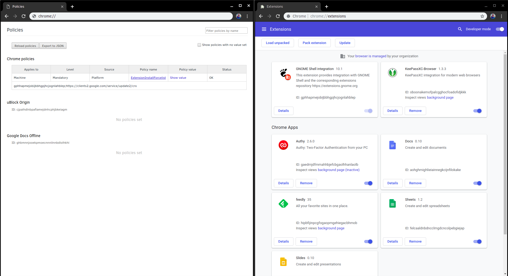508x276 pixels.
Task: Reload the chrome://extensions page
Action: point(278,16)
